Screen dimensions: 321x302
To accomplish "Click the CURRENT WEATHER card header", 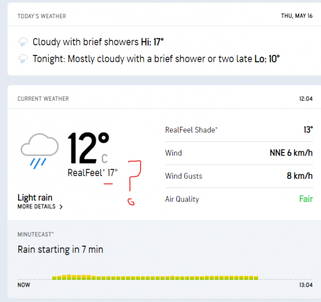I will click(x=43, y=99).
